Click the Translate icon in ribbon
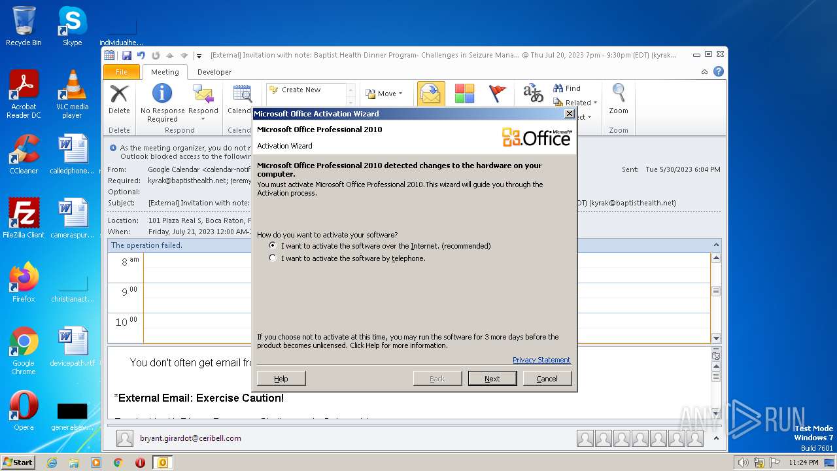This screenshot has height=471, width=837. 533,94
